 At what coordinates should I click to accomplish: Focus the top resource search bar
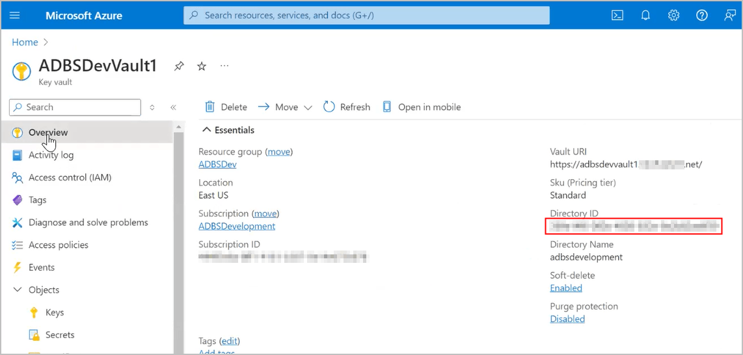point(366,16)
